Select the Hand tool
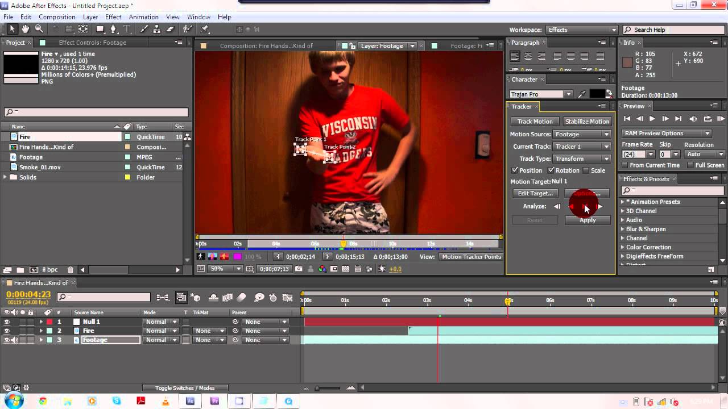 click(26, 29)
